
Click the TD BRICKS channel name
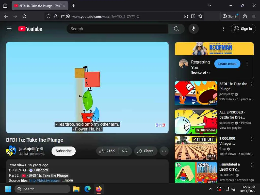point(227,175)
